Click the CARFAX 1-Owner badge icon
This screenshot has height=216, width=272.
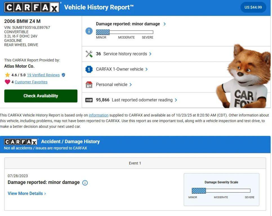point(89,69)
